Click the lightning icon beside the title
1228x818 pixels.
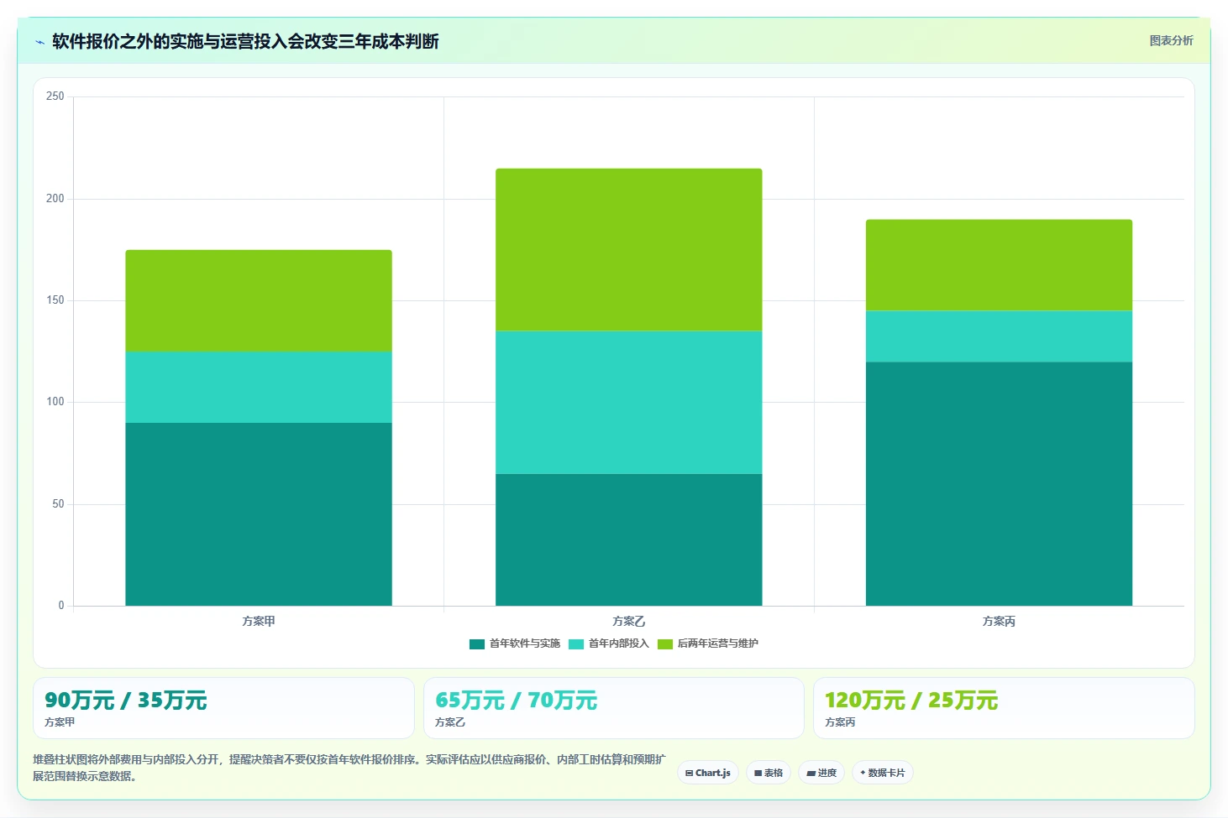coord(39,42)
